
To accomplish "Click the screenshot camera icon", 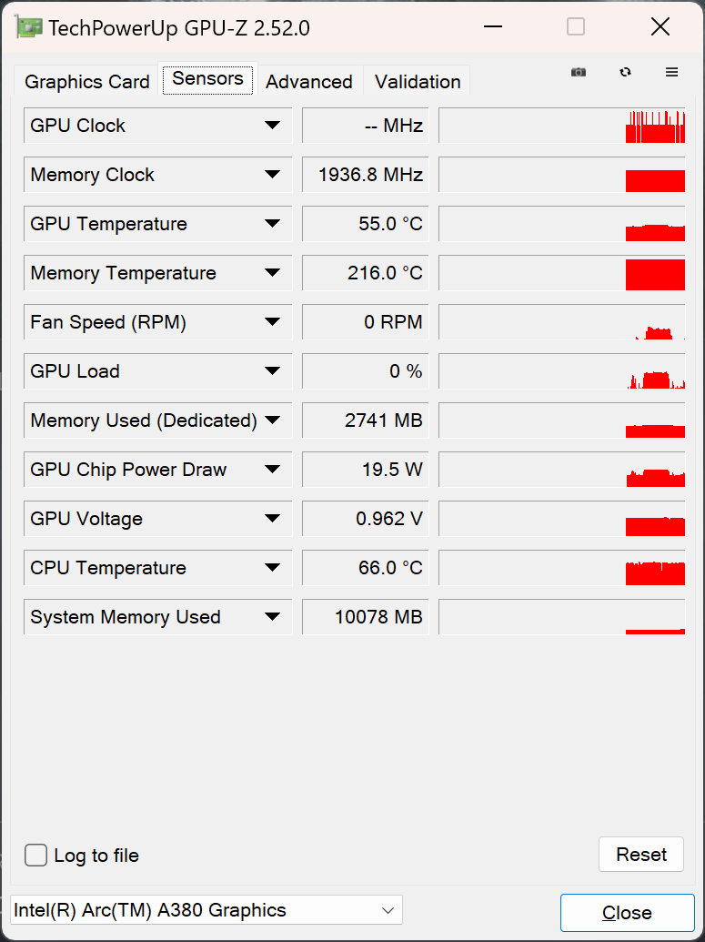I will click(x=579, y=72).
